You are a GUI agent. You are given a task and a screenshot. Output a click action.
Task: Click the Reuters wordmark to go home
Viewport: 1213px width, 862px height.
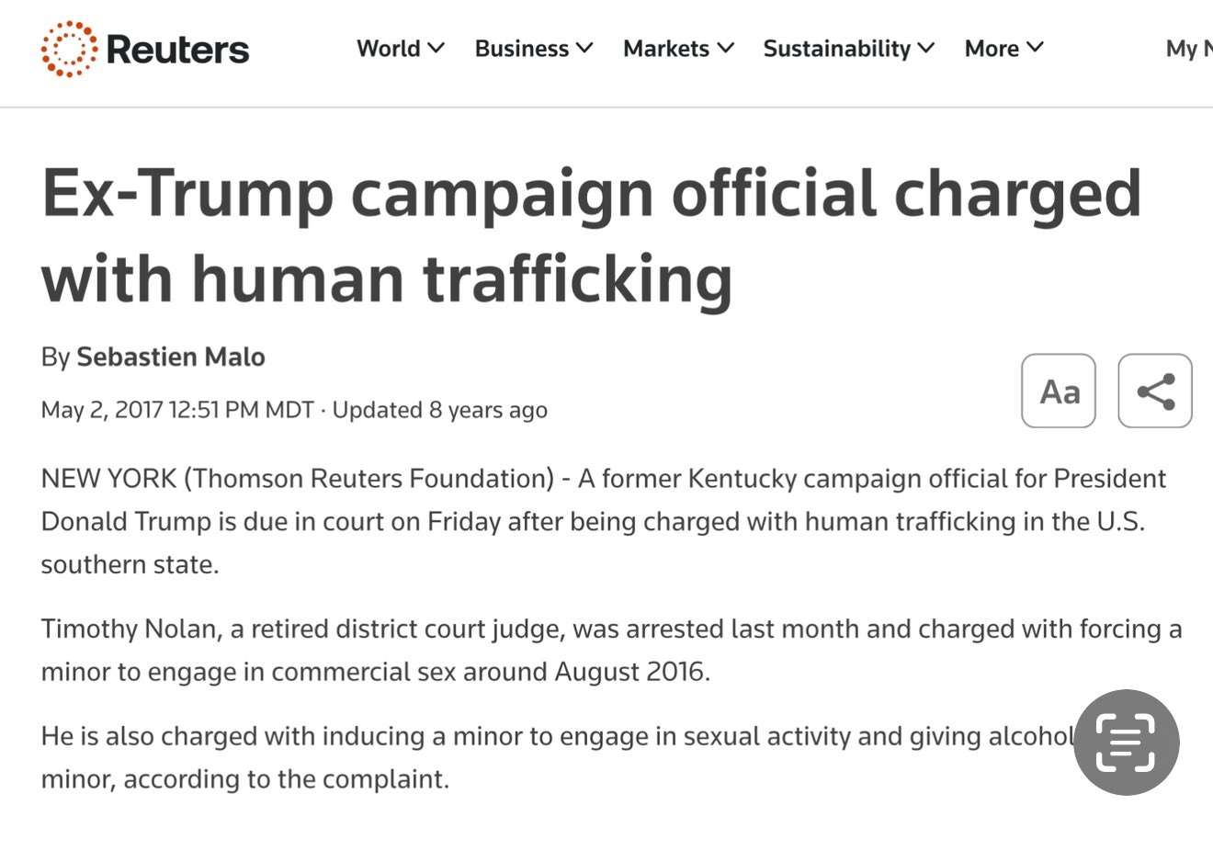coord(177,50)
